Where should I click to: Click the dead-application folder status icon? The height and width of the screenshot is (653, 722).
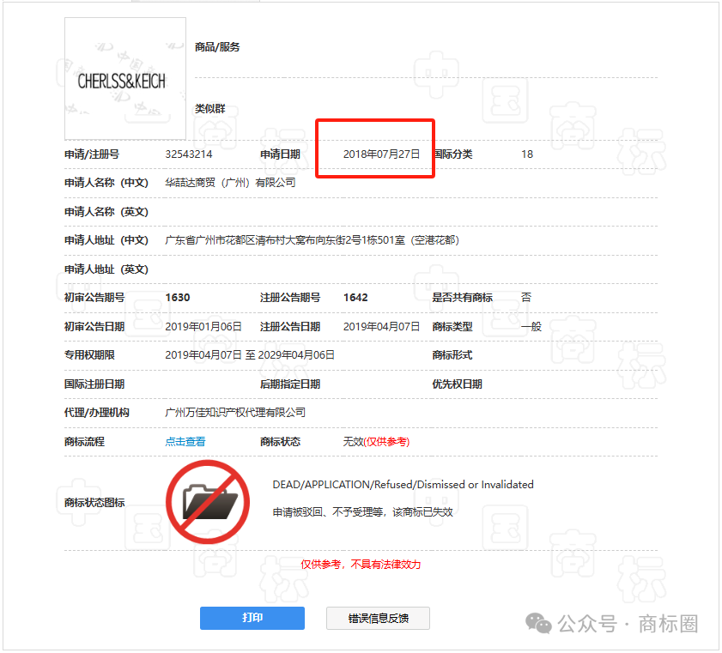[x=208, y=502]
